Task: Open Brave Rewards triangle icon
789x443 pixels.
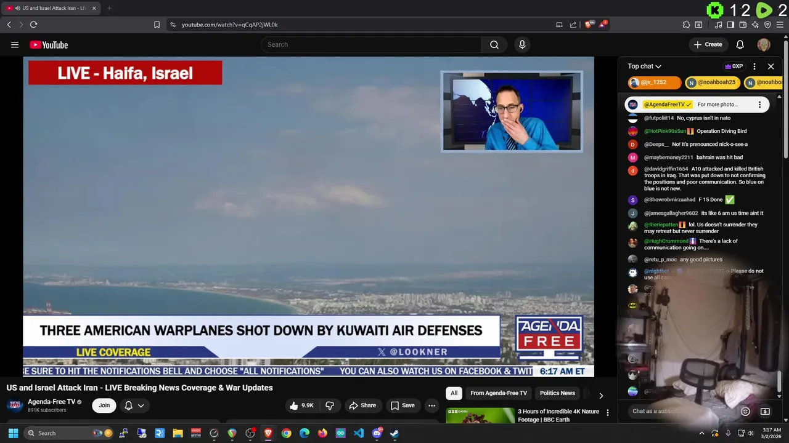Action: [x=603, y=25]
